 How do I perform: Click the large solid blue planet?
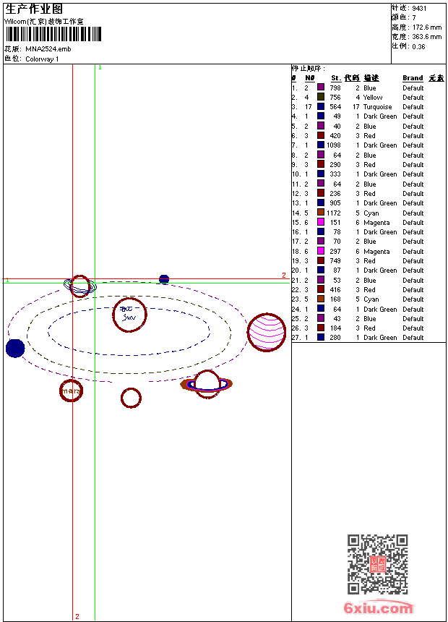tap(15, 349)
